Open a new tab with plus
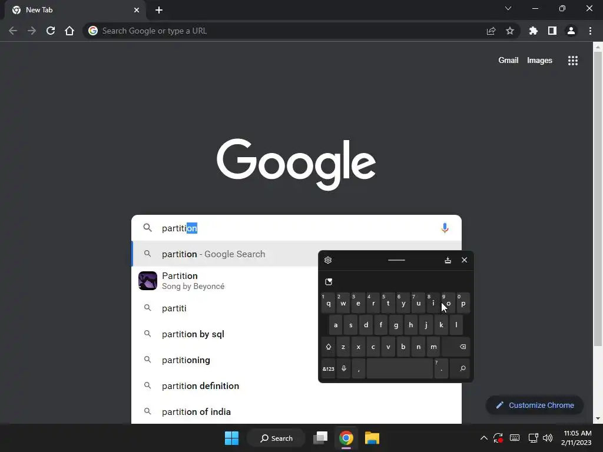This screenshot has height=452, width=603. (x=159, y=10)
